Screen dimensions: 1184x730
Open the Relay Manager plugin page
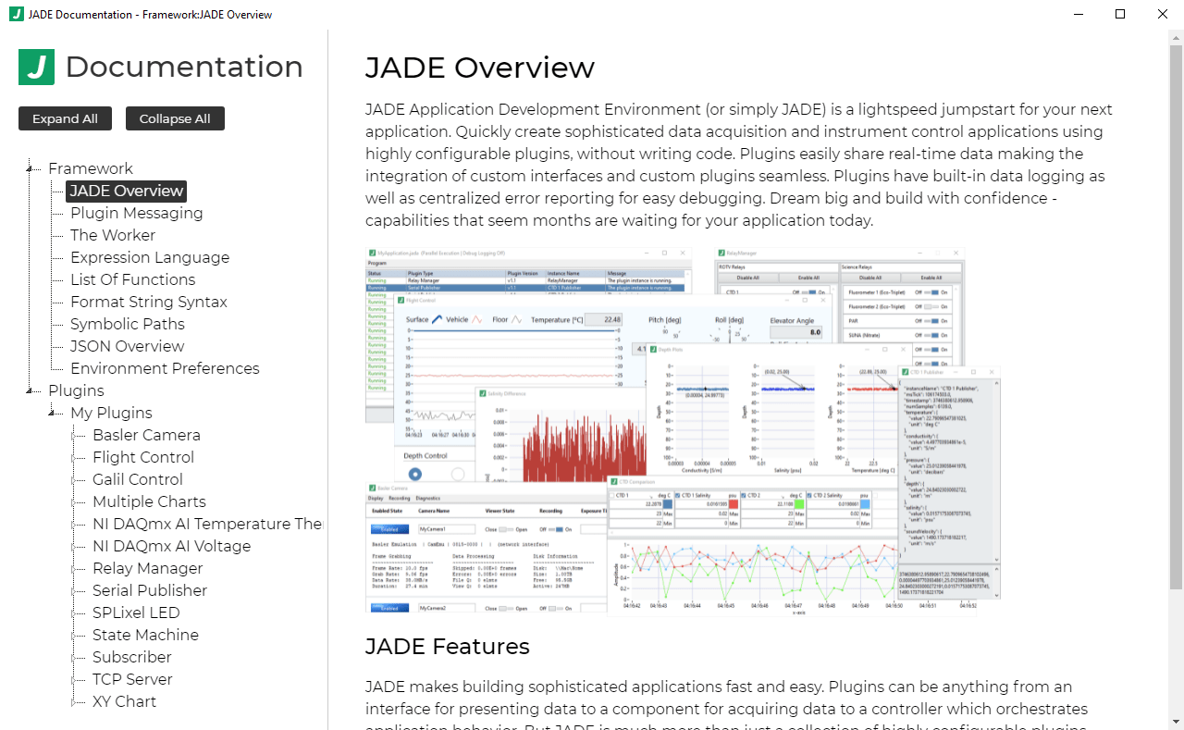pyautogui.click(x=147, y=568)
